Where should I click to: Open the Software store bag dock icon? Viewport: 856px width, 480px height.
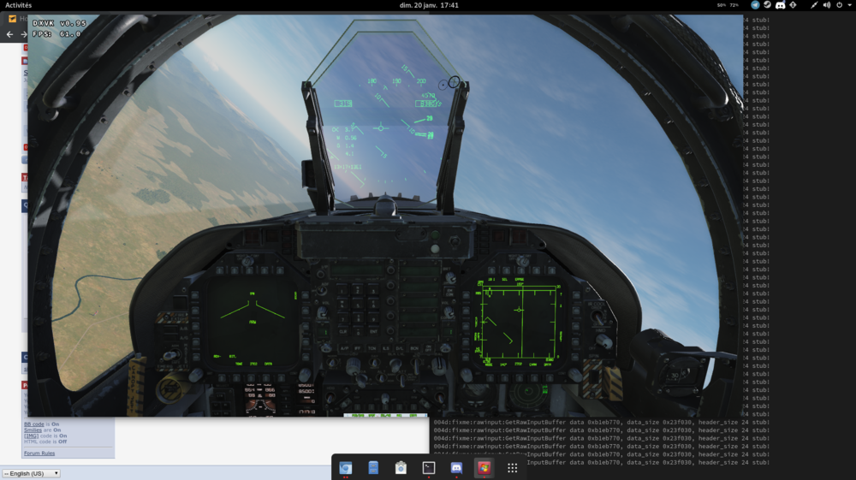(x=401, y=467)
